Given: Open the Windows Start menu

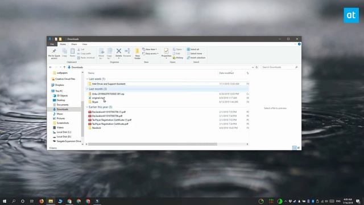Looking at the screenshot, I should (5, 201).
